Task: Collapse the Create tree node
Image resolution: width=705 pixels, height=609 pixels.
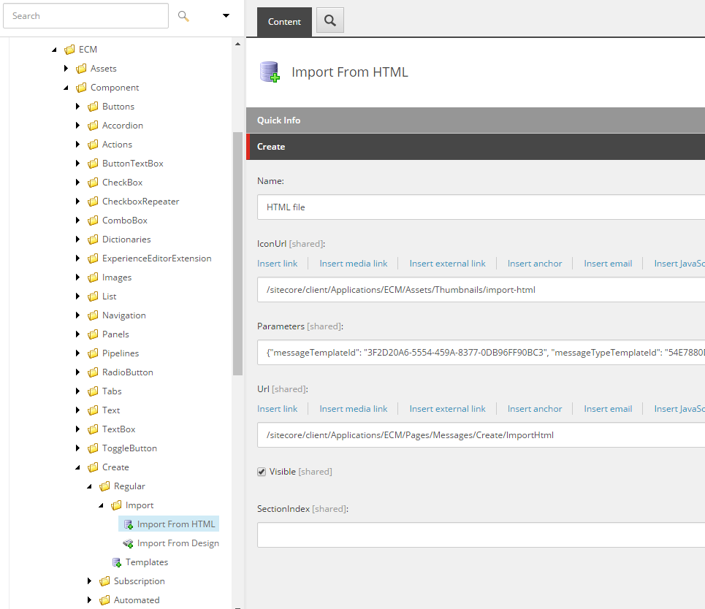Action: coord(77,467)
